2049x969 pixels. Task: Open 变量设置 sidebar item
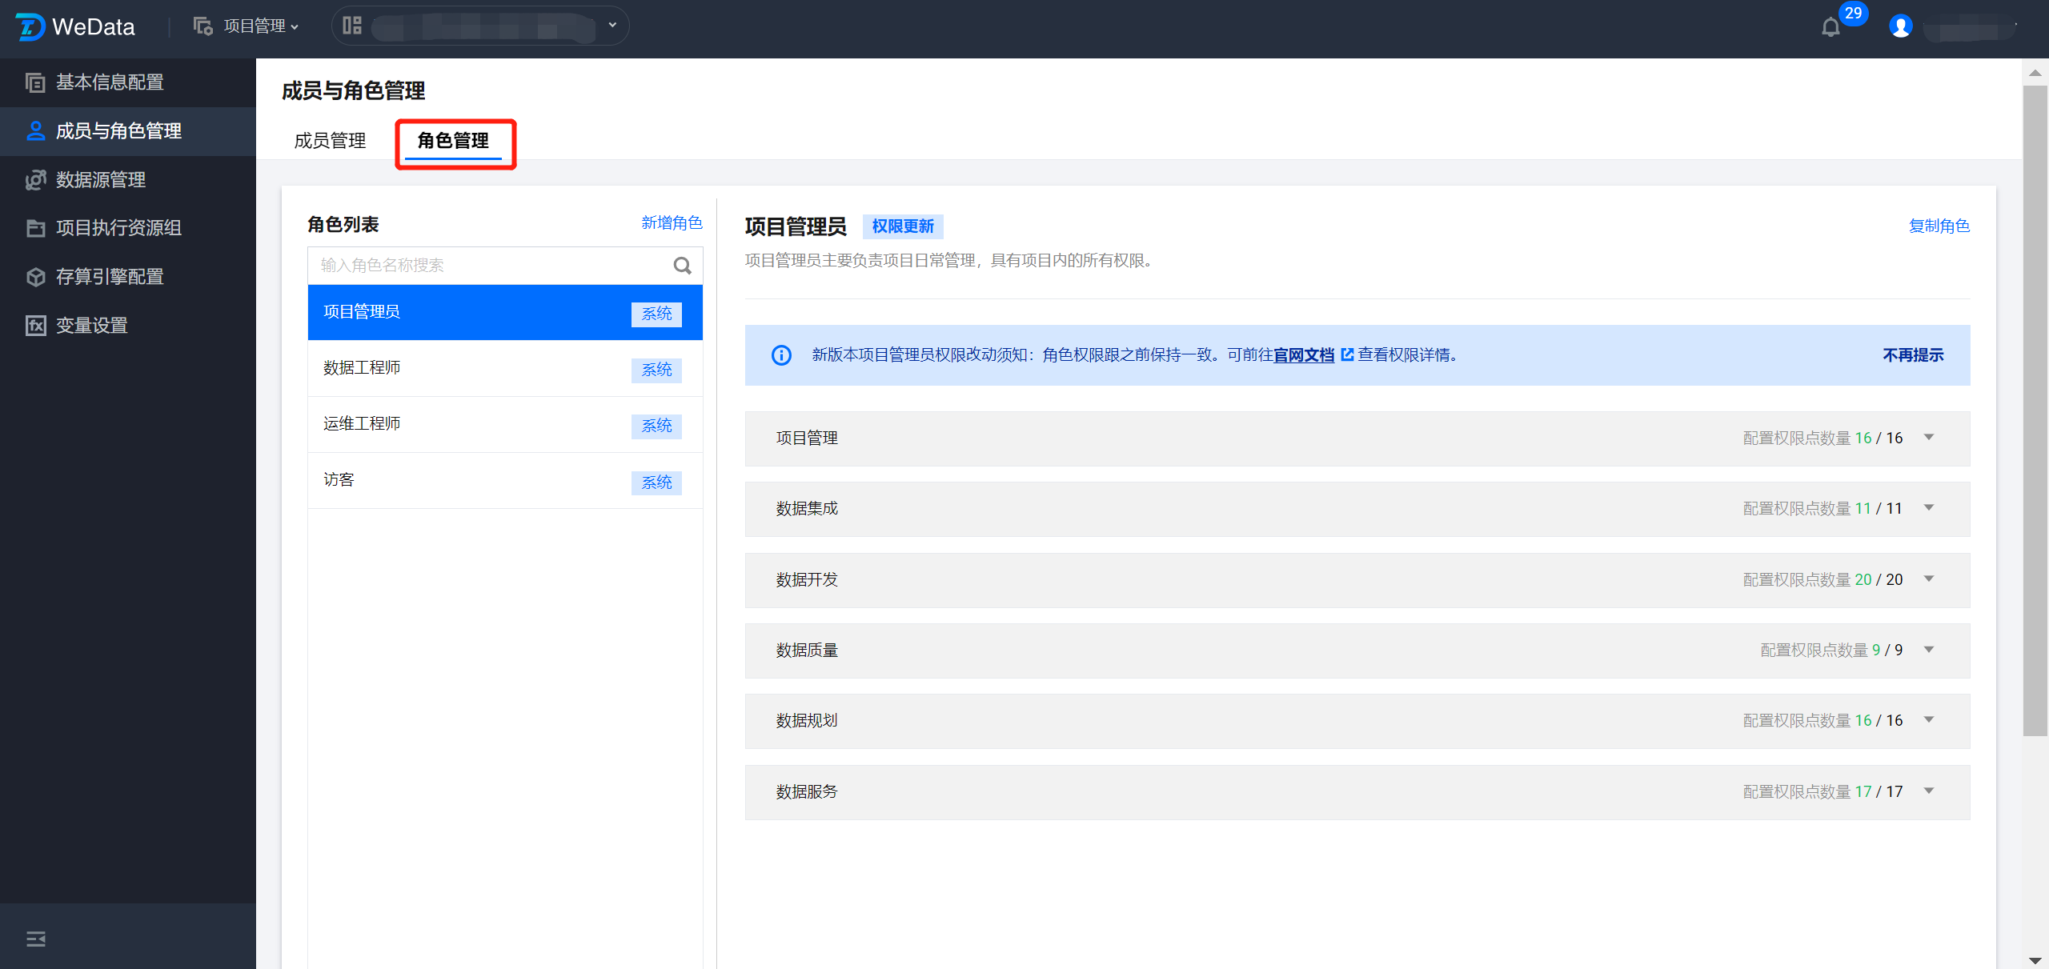click(91, 326)
